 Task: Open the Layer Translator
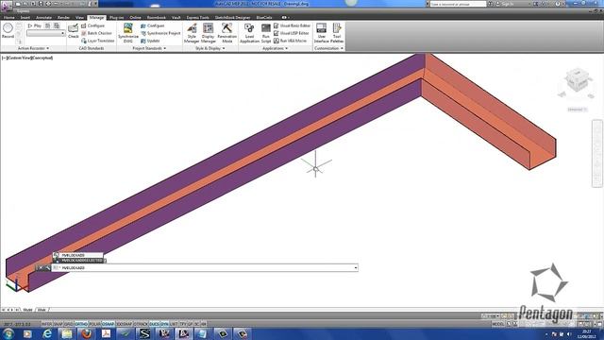point(98,41)
